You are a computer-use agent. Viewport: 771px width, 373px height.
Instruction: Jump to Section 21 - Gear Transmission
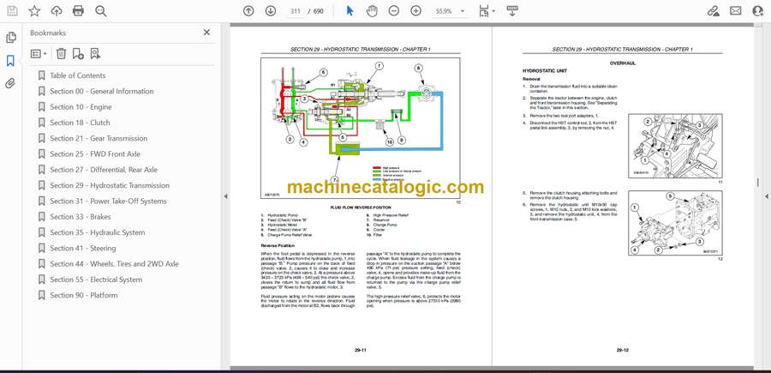pos(99,138)
